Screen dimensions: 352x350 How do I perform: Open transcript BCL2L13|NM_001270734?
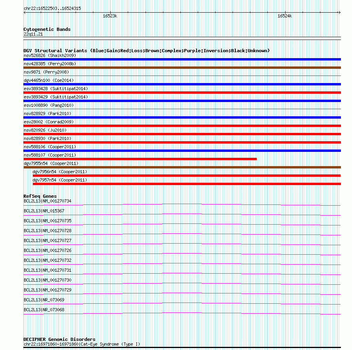coord(47,201)
